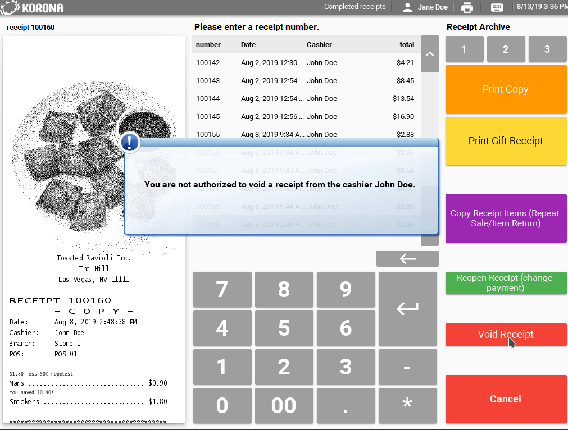Select Receipt Archive page 2
568x430 pixels.
point(506,49)
